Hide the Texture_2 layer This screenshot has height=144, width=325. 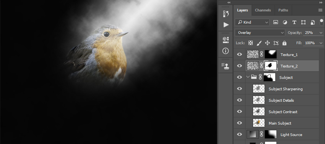tap(239, 66)
